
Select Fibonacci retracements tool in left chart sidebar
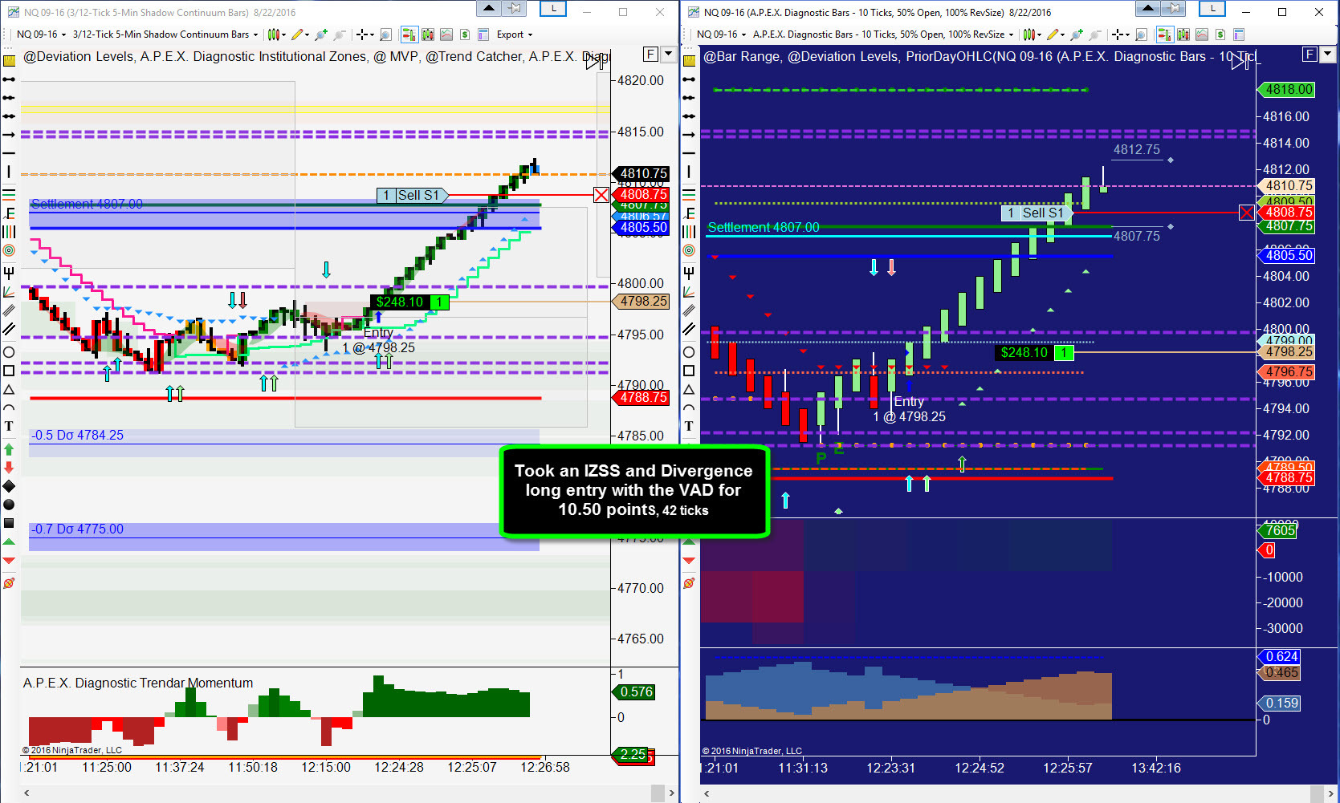point(10,193)
